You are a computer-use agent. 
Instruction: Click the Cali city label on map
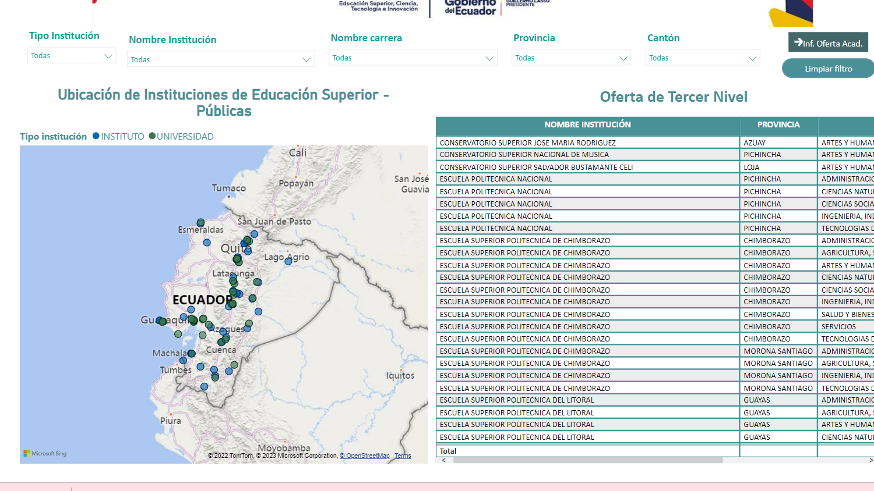point(298,152)
